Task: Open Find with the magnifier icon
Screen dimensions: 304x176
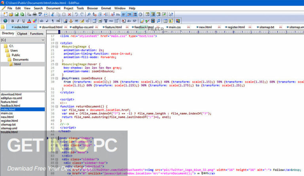Action: pos(89,14)
